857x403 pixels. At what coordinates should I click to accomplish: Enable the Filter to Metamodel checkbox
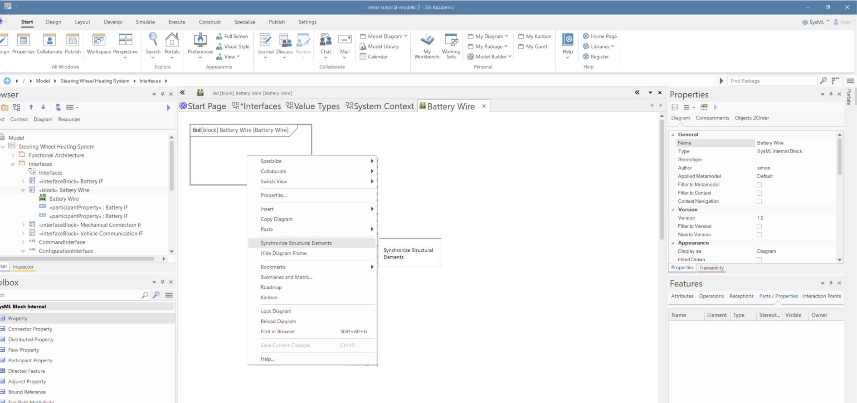click(x=759, y=185)
